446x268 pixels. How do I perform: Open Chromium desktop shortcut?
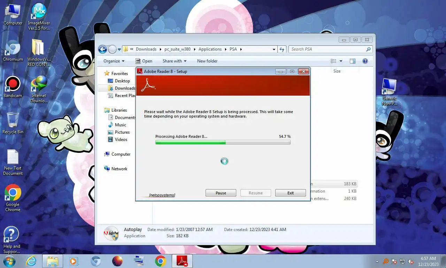click(13, 51)
